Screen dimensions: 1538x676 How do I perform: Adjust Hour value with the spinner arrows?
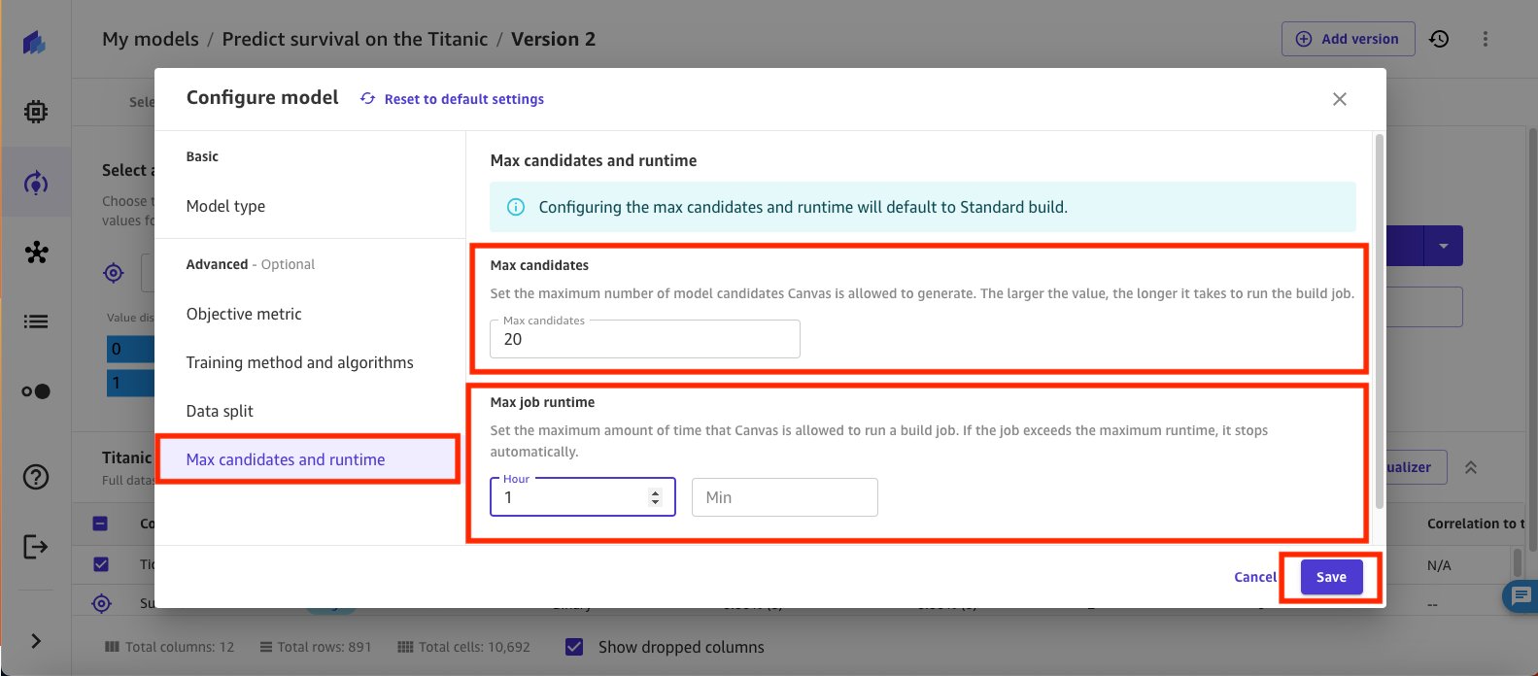pos(655,497)
